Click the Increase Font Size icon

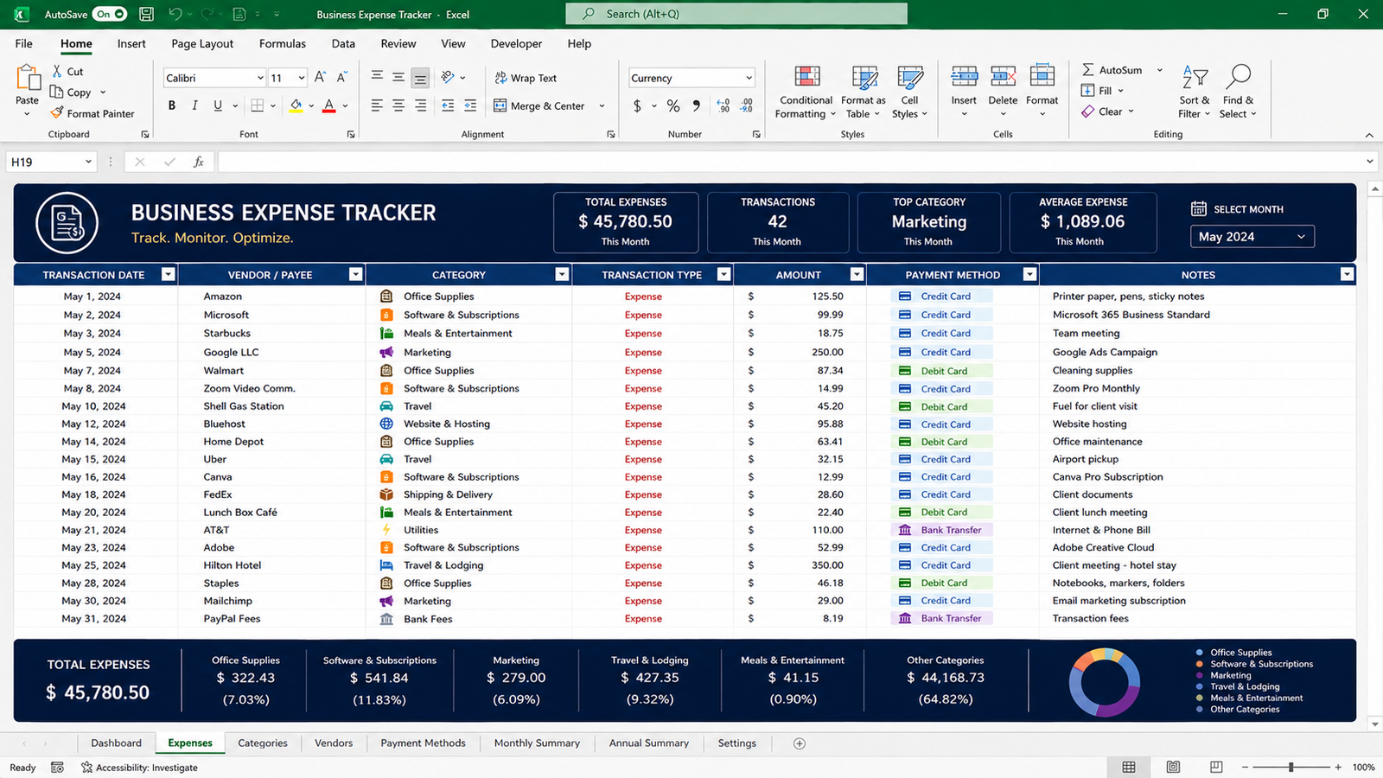point(320,78)
